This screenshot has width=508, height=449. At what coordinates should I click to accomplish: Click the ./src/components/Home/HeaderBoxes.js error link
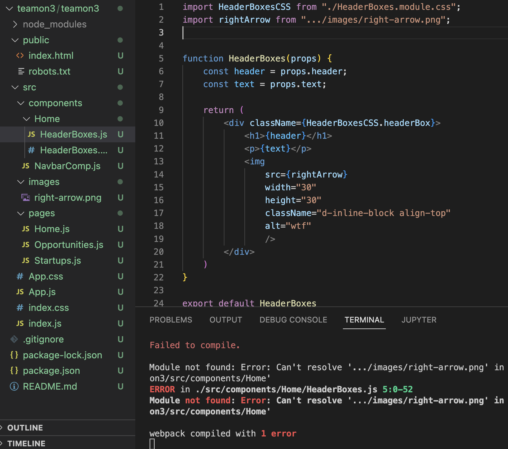tap(287, 389)
